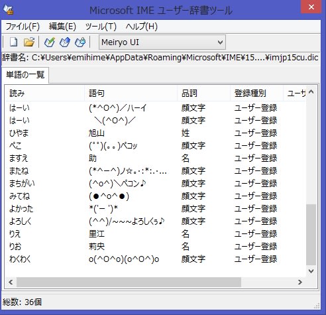Select the はーい row with (*^O^)／ハーイ
This screenshot has width=326, height=315.
click(156, 108)
